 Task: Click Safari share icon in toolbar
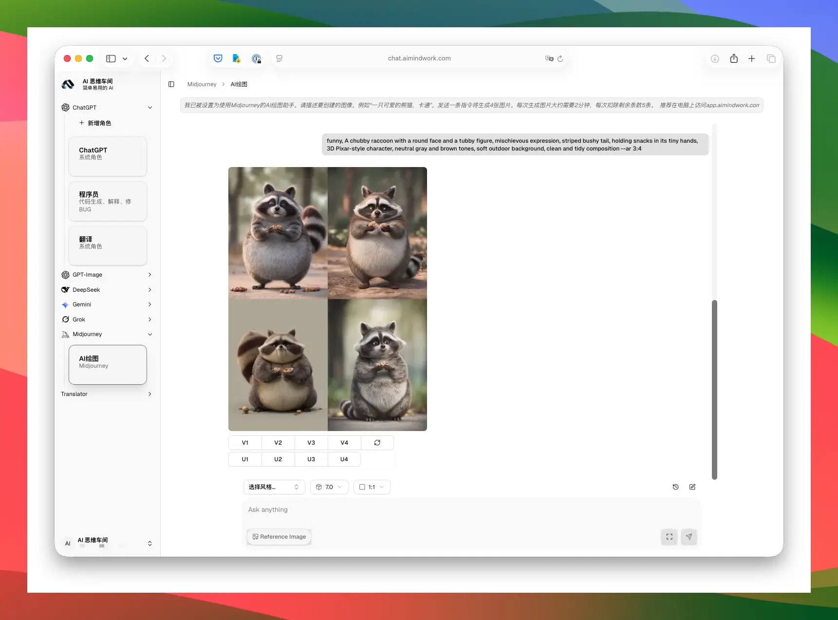click(x=734, y=58)
